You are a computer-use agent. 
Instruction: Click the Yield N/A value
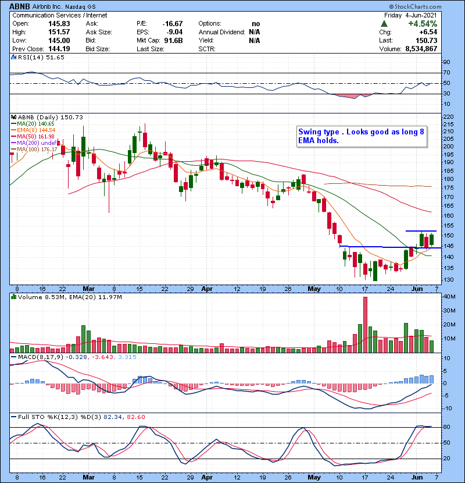click(x=255, y=40)
